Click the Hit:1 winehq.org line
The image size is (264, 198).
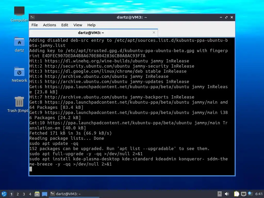109,61
